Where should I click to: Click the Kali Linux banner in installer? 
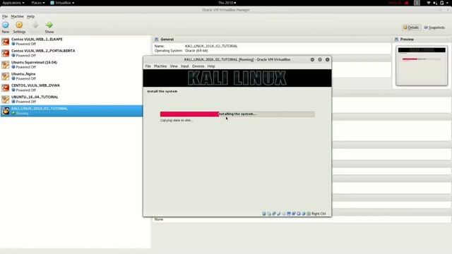(x=237, y=78)
